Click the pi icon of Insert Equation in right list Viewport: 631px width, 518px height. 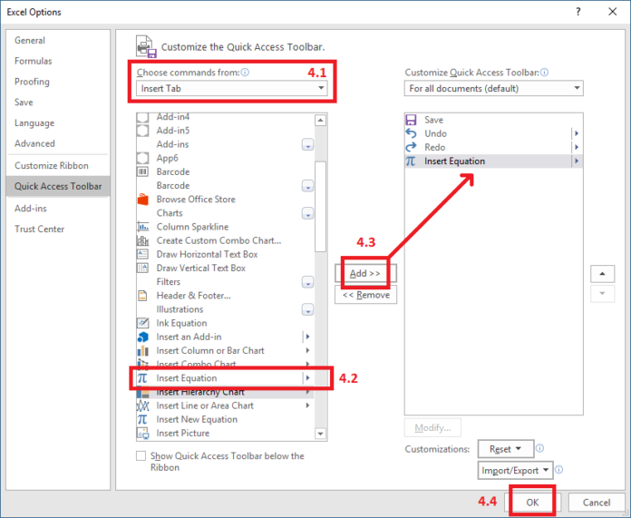[x=411, y=161]
